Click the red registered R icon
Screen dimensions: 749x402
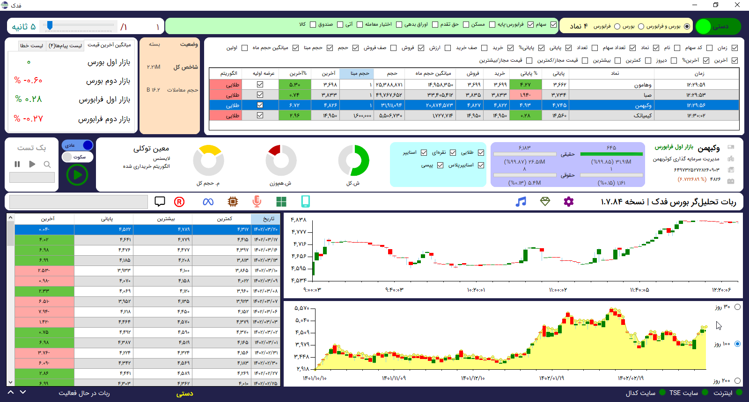[x=179, y=201]
